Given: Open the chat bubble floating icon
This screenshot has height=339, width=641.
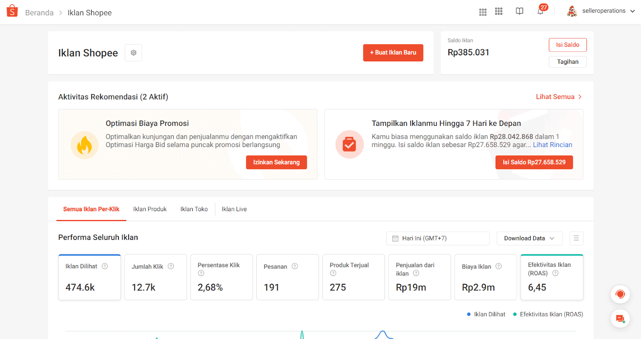Looking at the screenshot, I should point(620,319).
